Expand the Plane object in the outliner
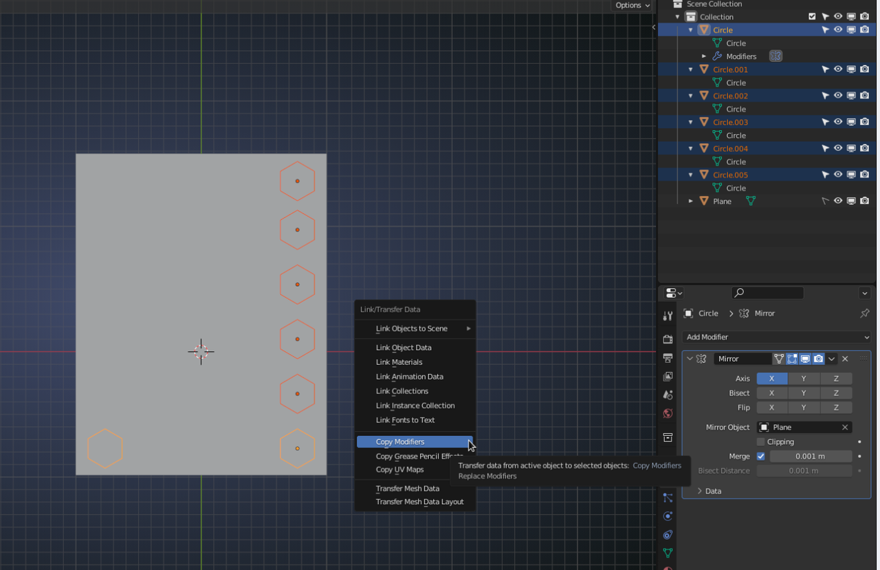The height and width of the screenshot is (570, 880). 691,201
